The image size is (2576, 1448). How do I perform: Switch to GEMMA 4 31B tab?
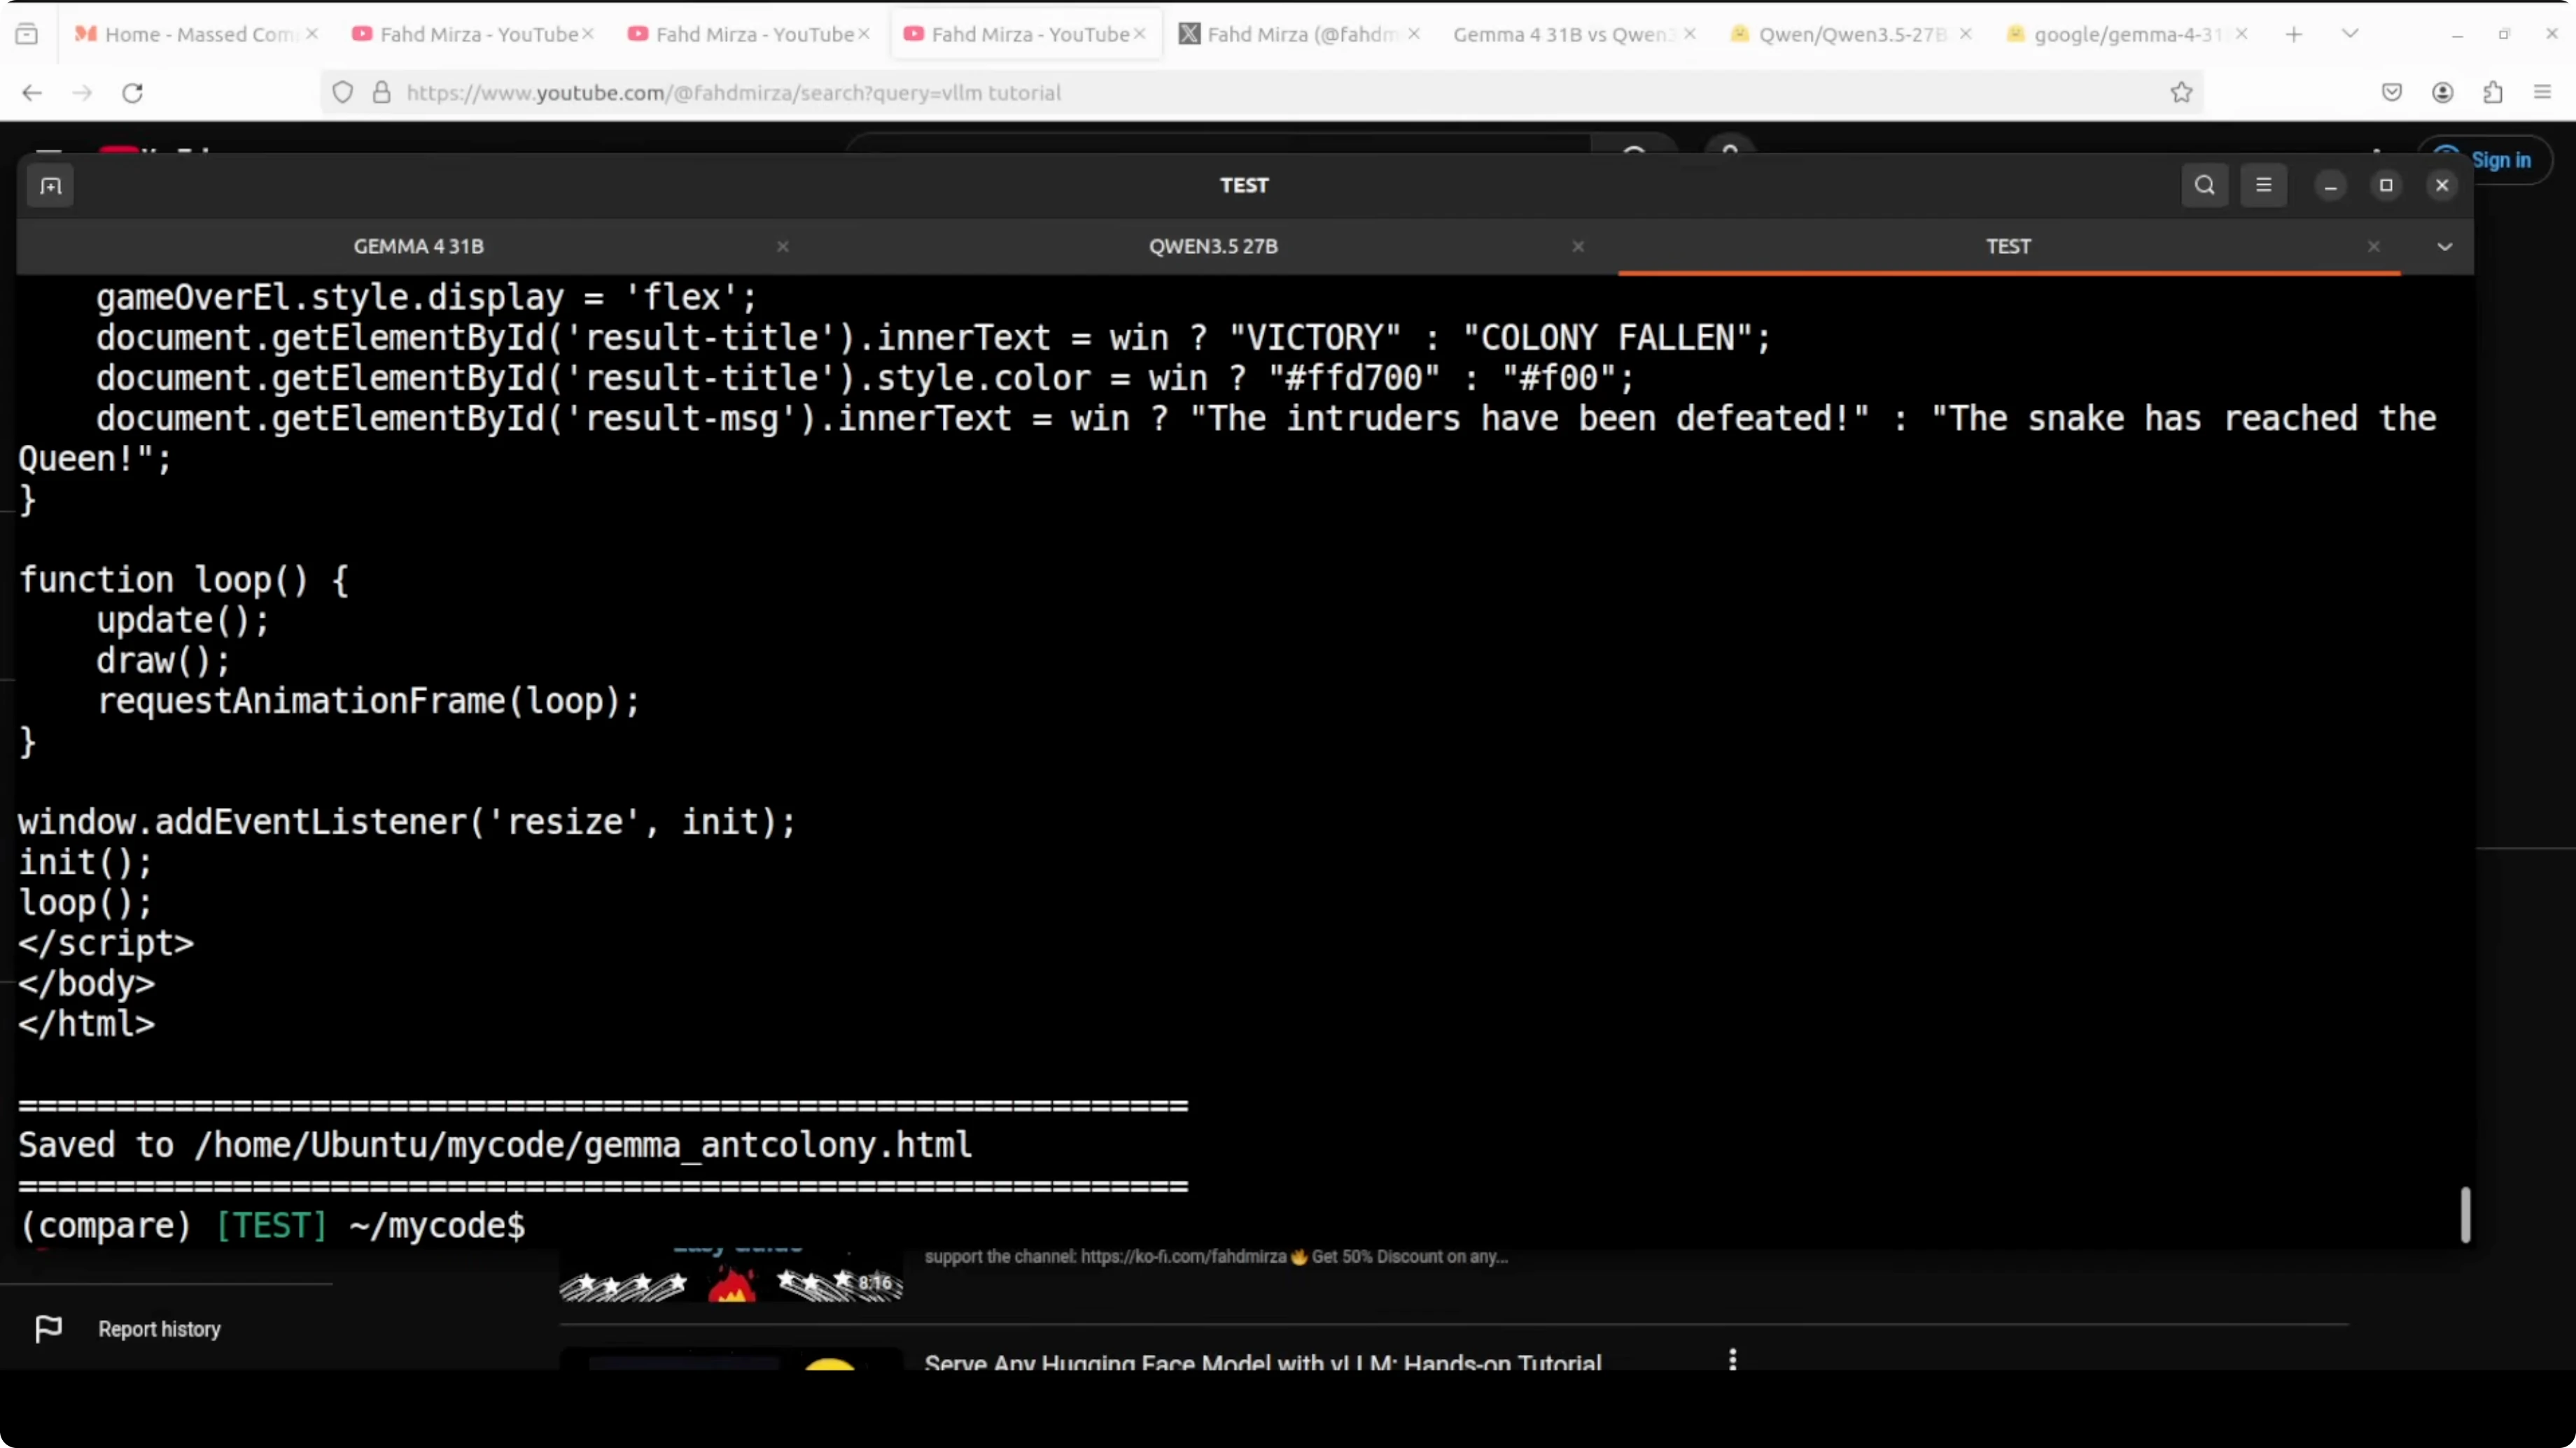pyautogui.click(x=418, y=247)
